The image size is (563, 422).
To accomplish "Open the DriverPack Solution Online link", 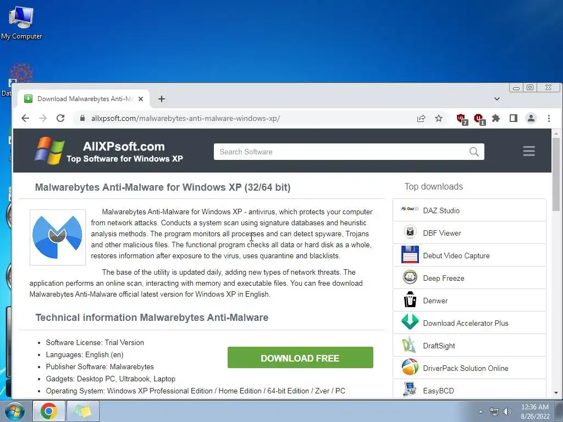I will pyautogui.click(x=465, y=368).
